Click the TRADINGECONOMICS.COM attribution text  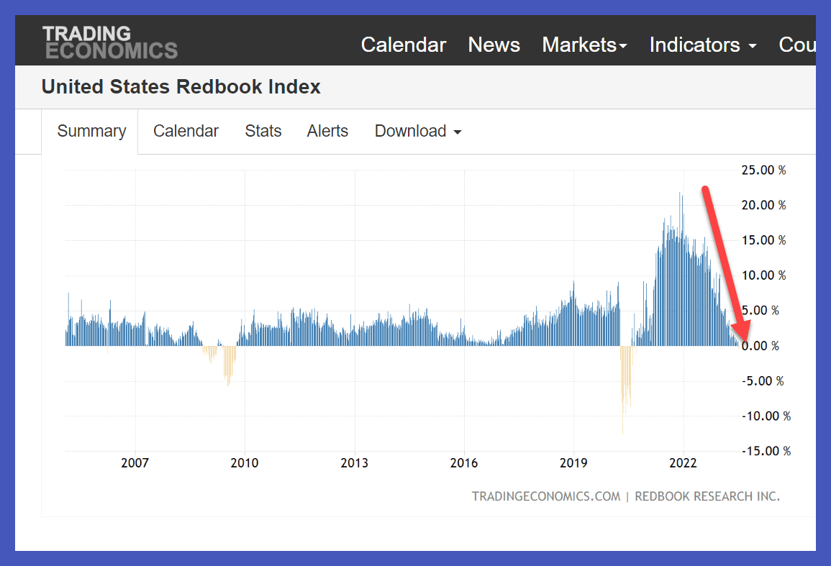(545, 496)
